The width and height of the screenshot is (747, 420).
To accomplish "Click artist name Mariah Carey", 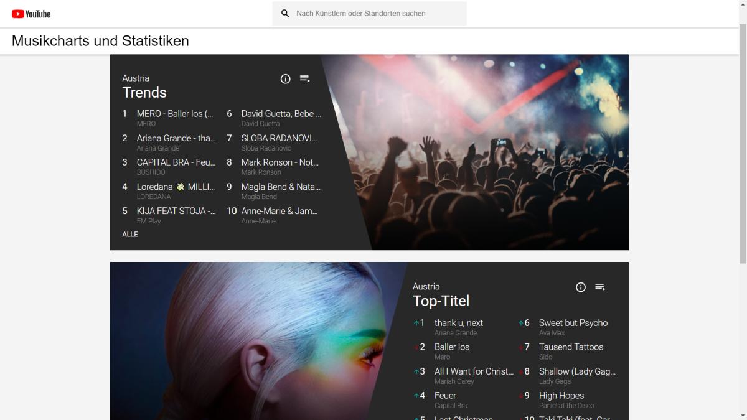I will (x=454, y=381).
